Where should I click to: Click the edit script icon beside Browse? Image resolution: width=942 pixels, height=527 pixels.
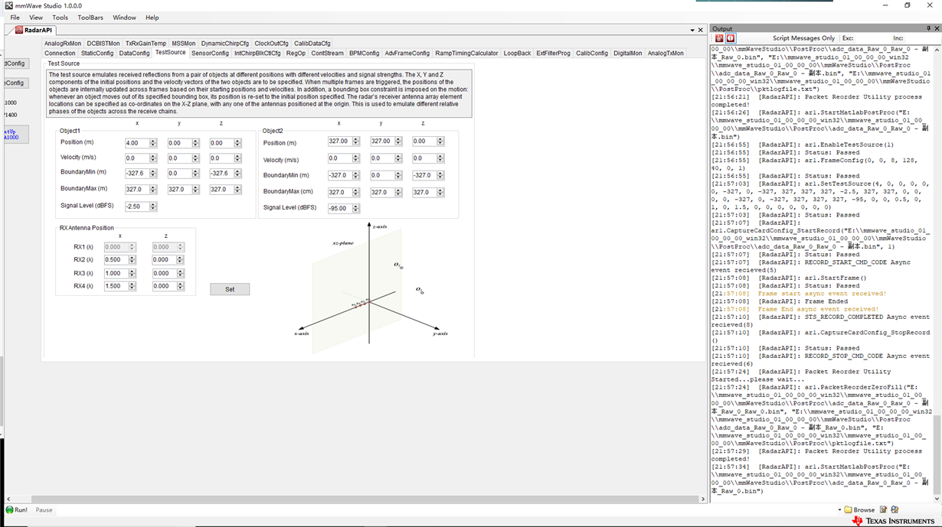pos(883,509)
